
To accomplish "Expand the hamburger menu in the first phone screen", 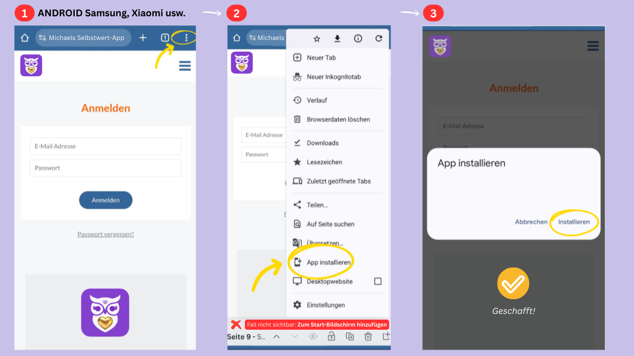I will [185, 66].
